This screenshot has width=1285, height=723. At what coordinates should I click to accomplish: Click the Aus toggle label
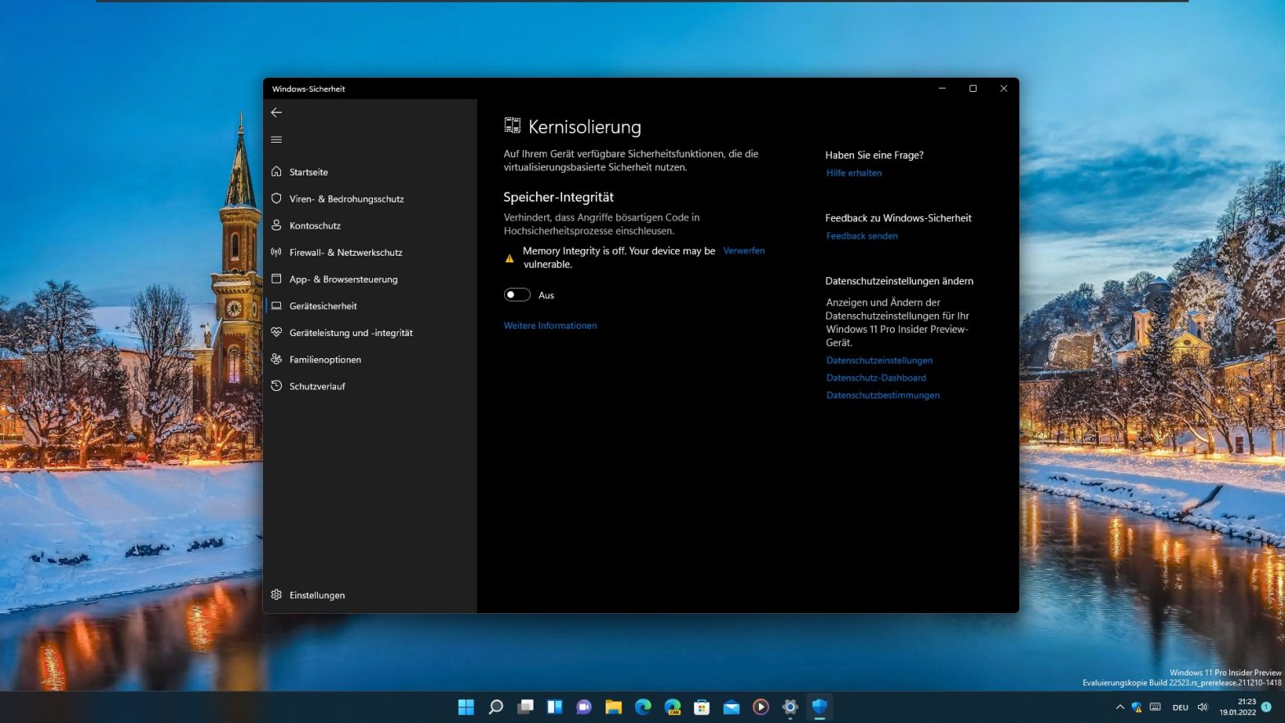click(x=546, y=295)
